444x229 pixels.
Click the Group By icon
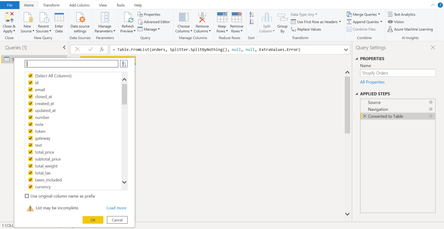282,22
